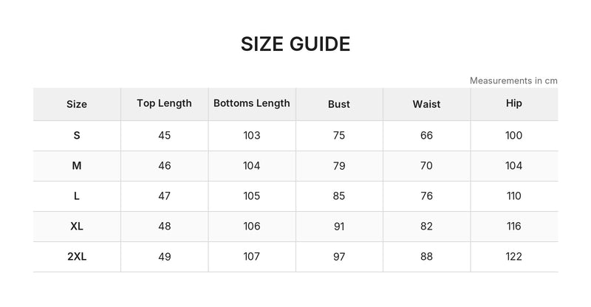The height and width of the screenshot is (307, 591).
Task: Click the Hip column header
Action: click(x=513, y=103)
